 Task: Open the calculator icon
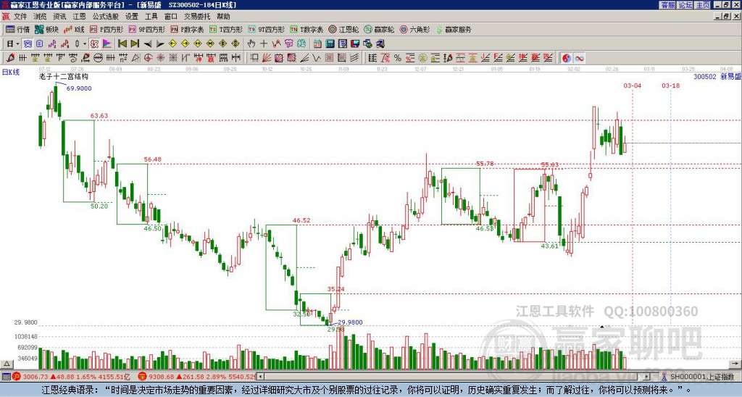tap(330, 44)
